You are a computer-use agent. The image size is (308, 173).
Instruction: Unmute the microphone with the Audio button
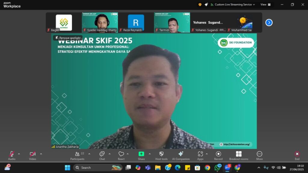(12, 156)
